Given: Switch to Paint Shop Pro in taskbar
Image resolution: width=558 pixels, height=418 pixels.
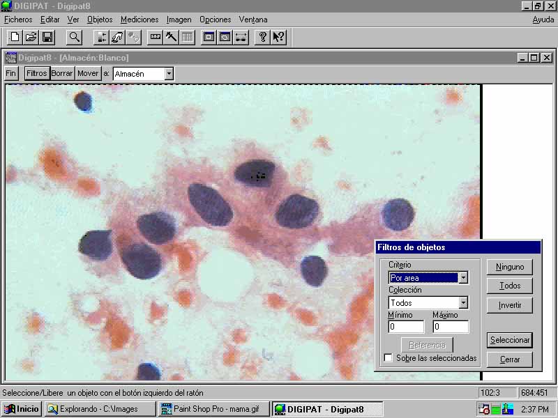Looking at the screenshot, I should click(x=213, y=409).
